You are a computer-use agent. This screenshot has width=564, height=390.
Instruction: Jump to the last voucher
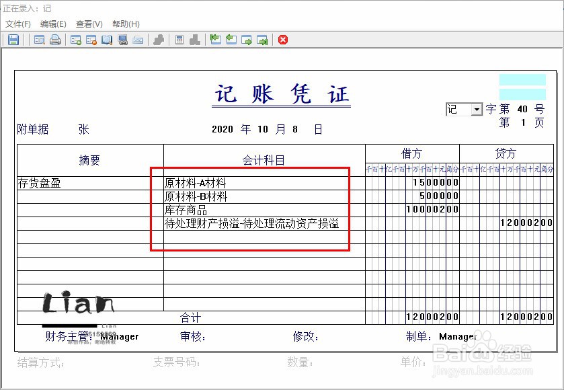pos(262,40)
